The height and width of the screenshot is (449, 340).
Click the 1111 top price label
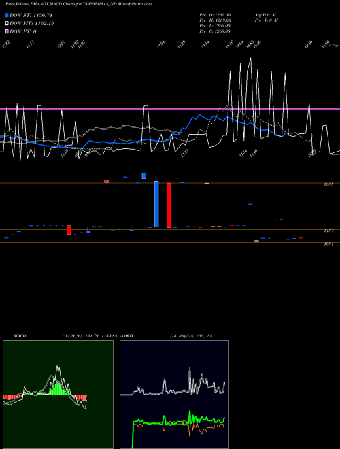coord(31,45)
